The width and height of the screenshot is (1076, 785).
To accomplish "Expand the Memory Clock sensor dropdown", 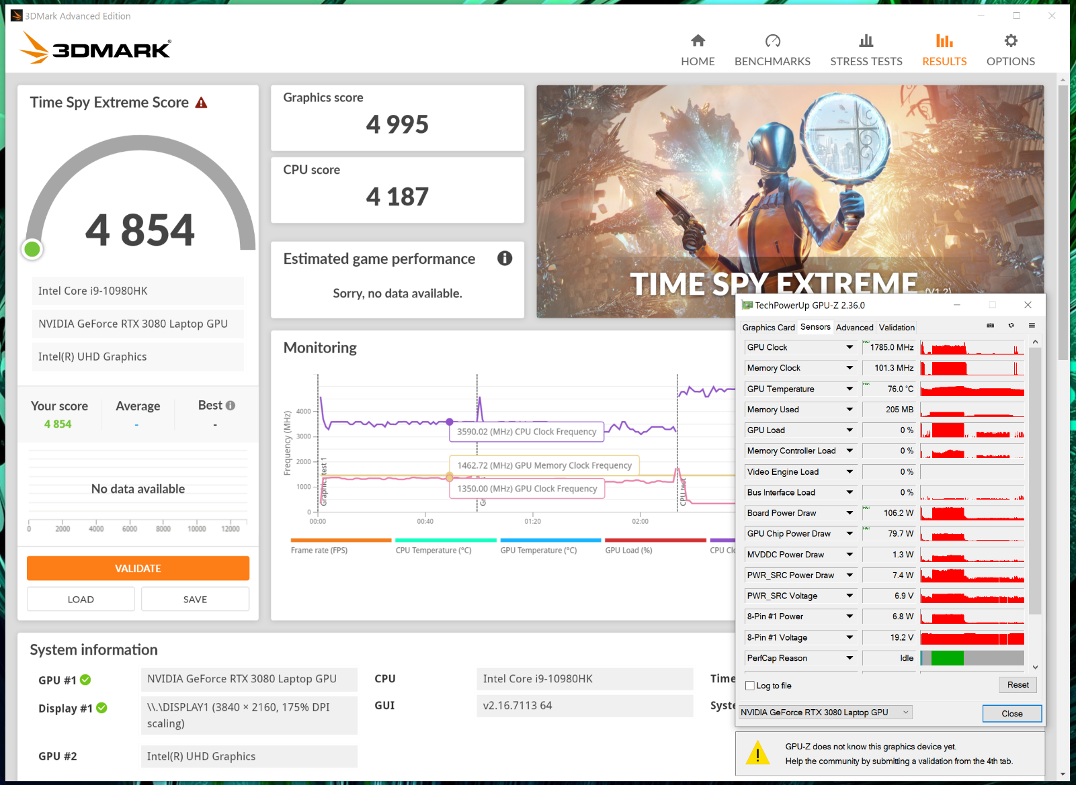I will click(x=850, y=368).
